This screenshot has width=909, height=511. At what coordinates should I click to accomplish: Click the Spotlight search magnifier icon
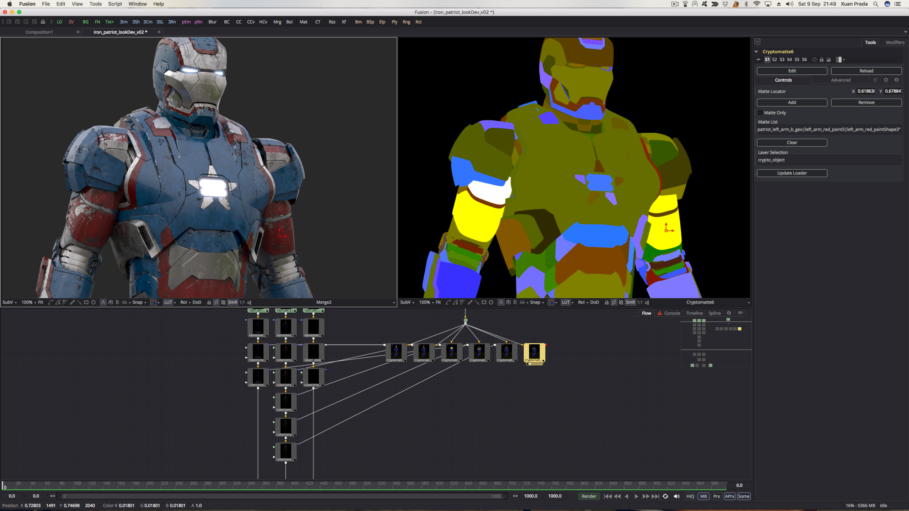pos(876,4)
